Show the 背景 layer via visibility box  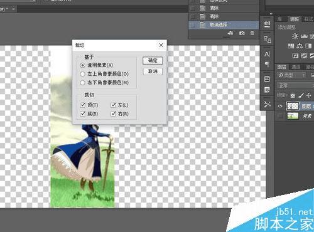click(x=280, y=116)
